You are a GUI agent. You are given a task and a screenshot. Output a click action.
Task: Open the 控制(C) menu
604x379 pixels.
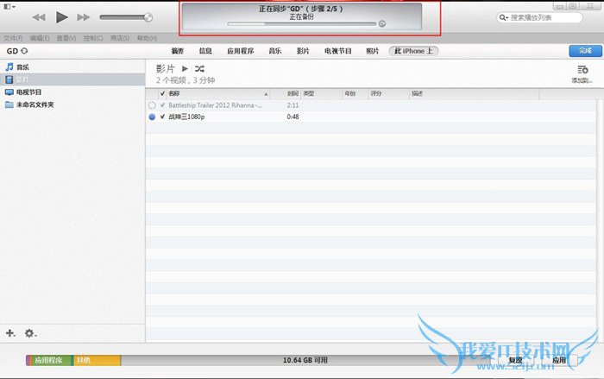point(93,38)
